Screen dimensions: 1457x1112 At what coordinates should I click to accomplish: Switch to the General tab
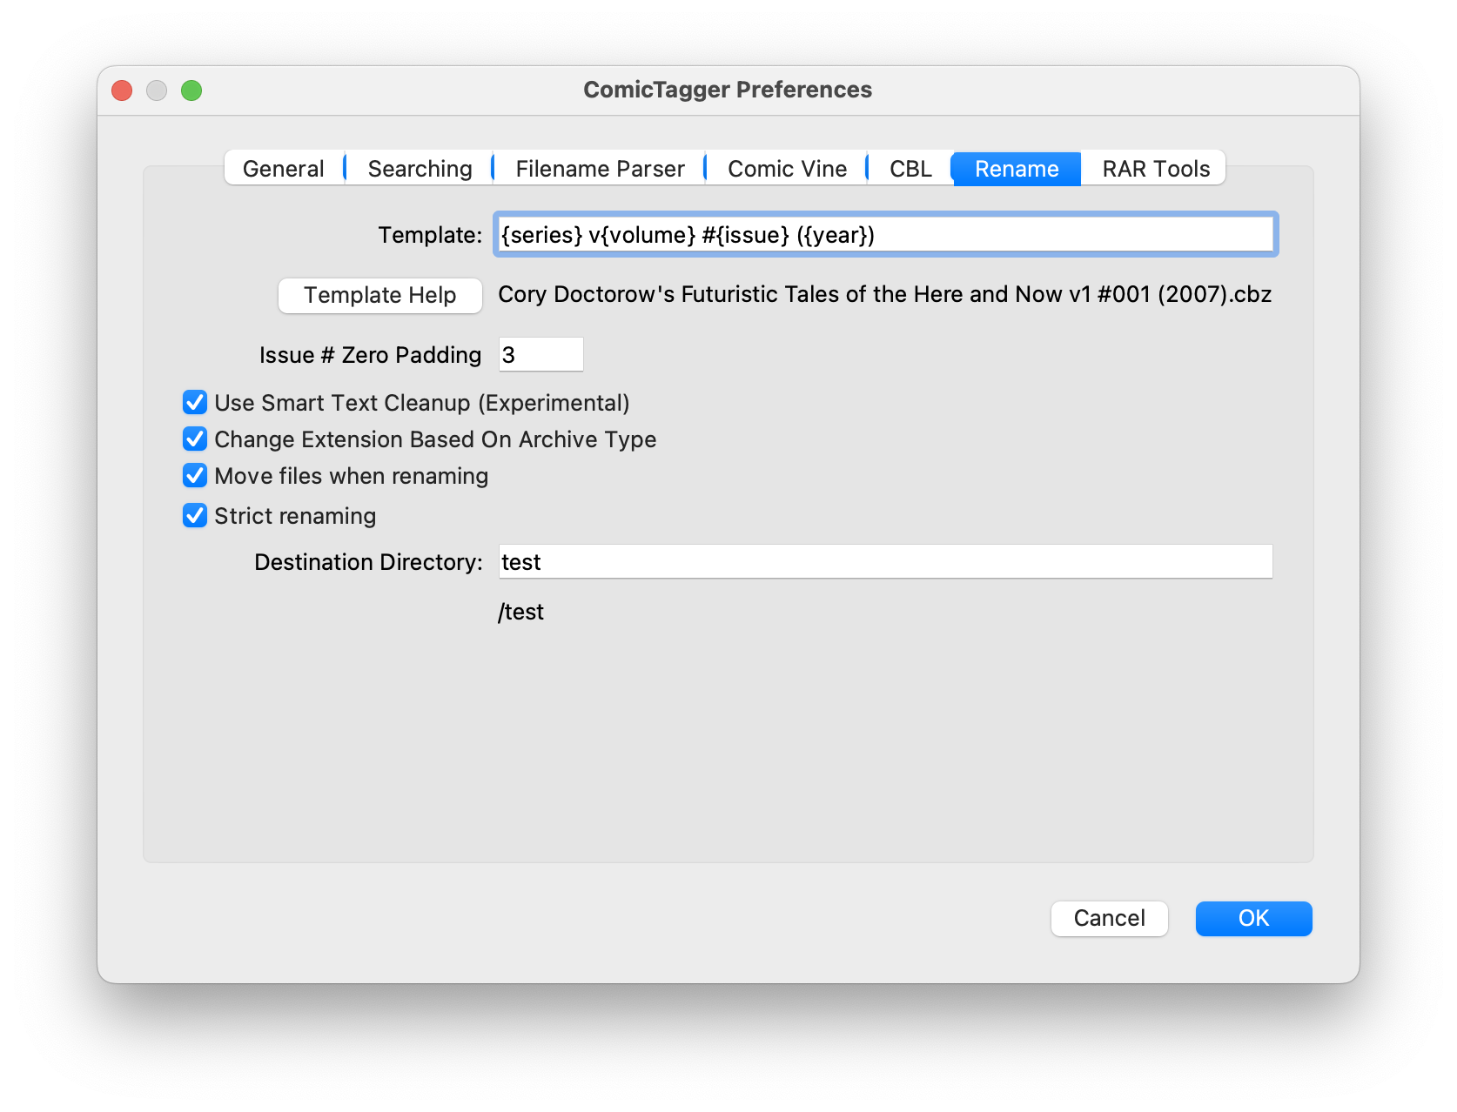(283, 168)
